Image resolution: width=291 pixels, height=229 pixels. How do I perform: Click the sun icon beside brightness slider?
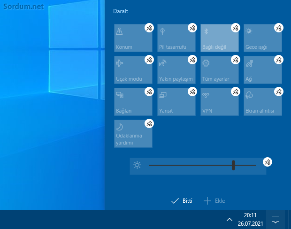[138, 165]
